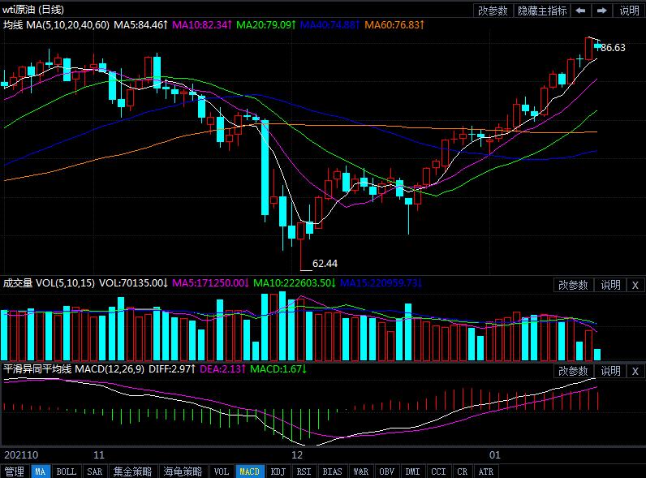Screen dimensions: 646x478
Task: Click the green MA20:79.09 label
Action: click(x=266, y=24)
